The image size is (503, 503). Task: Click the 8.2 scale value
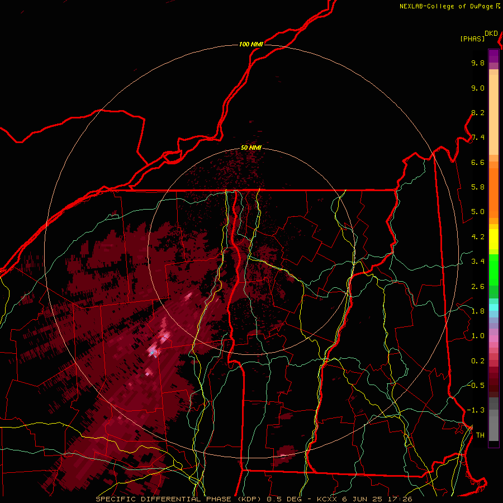(x=478, y=113)
